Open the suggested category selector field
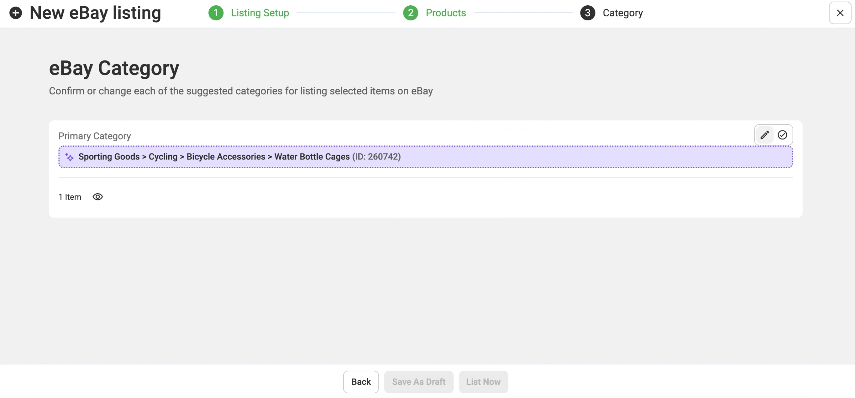 (x=426, y=156)
